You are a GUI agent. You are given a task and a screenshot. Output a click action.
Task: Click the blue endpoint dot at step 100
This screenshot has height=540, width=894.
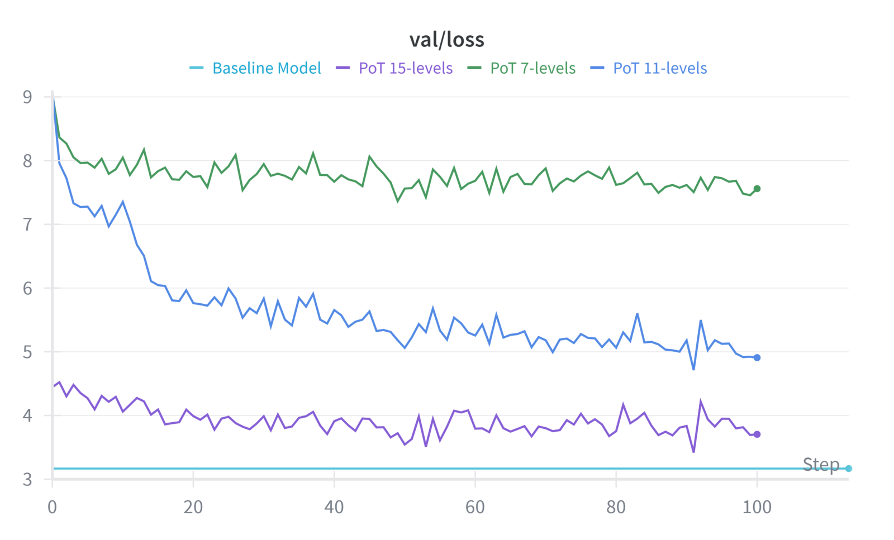757,357
